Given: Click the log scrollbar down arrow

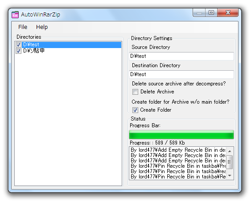Looking at the screenshot, I should coord(230,176).
